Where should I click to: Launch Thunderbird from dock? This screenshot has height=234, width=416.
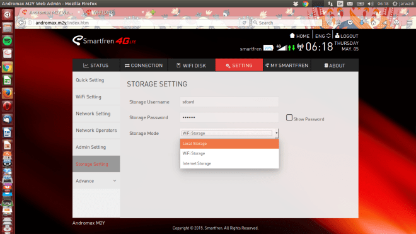(x=7, y=119)
